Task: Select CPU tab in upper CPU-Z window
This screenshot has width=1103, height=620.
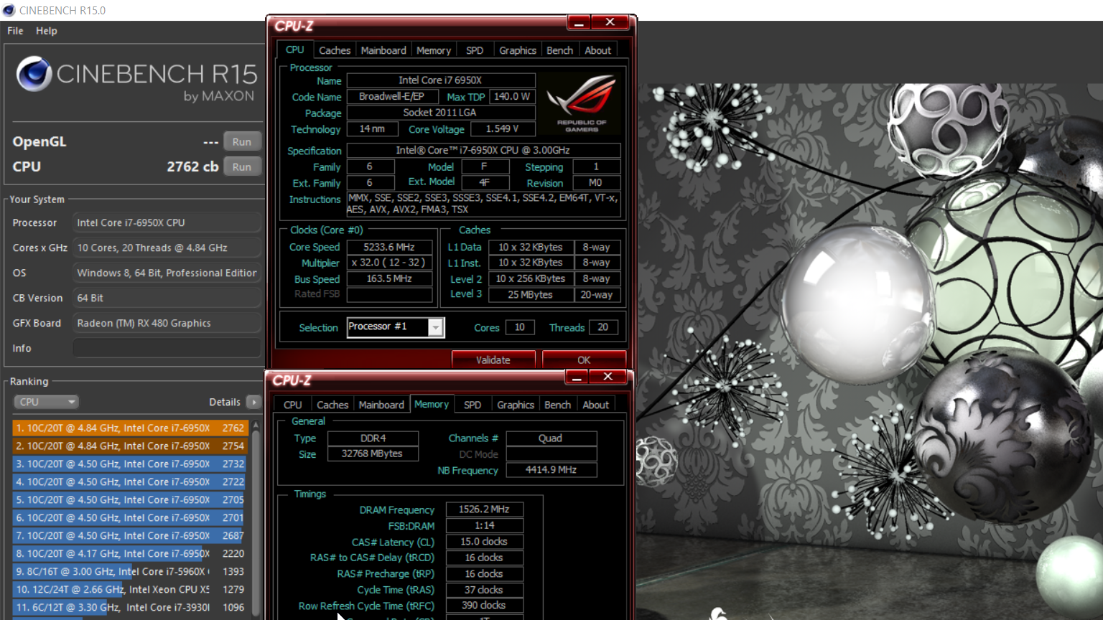Action: click(x=295, y=50)
